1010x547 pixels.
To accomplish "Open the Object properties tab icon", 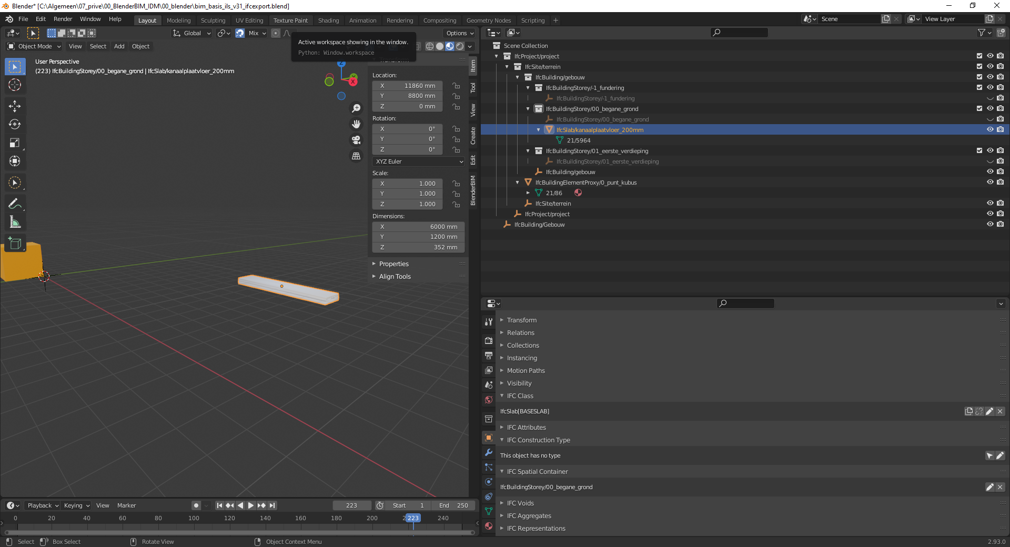I will [489, 438].
